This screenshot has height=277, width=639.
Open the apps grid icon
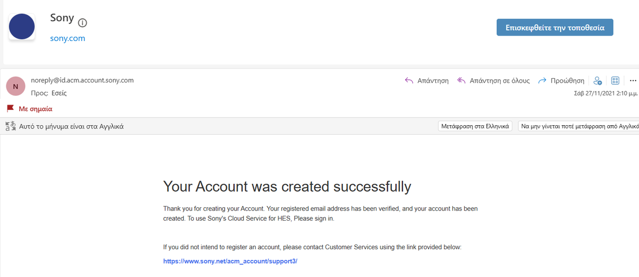(x=615, y=81)
